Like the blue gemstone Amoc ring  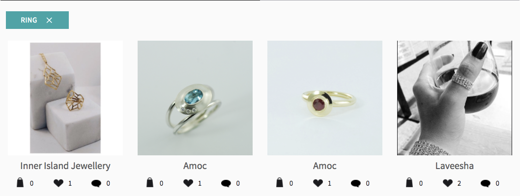pos(188,183)
